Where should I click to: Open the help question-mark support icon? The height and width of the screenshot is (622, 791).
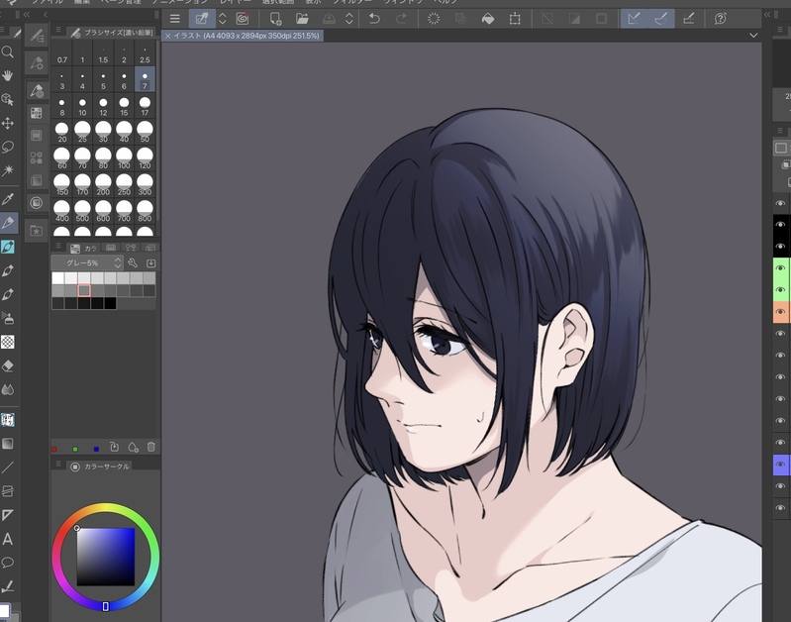coord(720,19)
